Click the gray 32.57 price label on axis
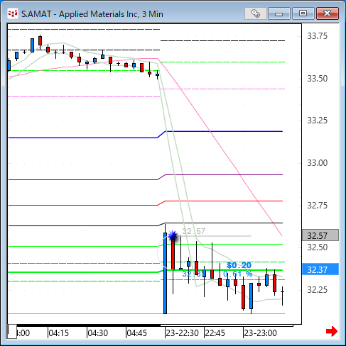Viewport: 346px width, 346px height. (x=320, y=235)
